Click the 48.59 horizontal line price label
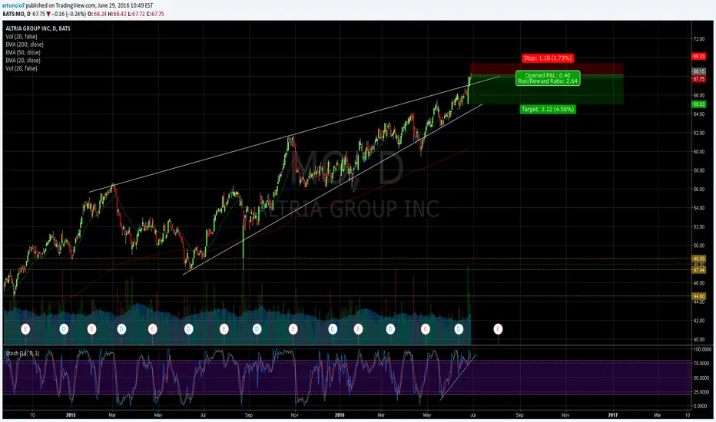 [698, 259]
